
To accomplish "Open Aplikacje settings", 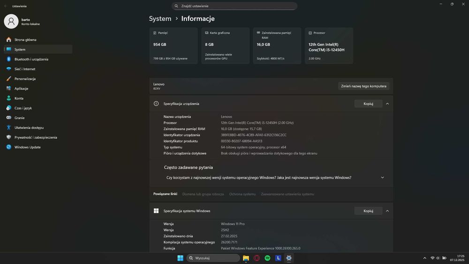I will point(38,89).
